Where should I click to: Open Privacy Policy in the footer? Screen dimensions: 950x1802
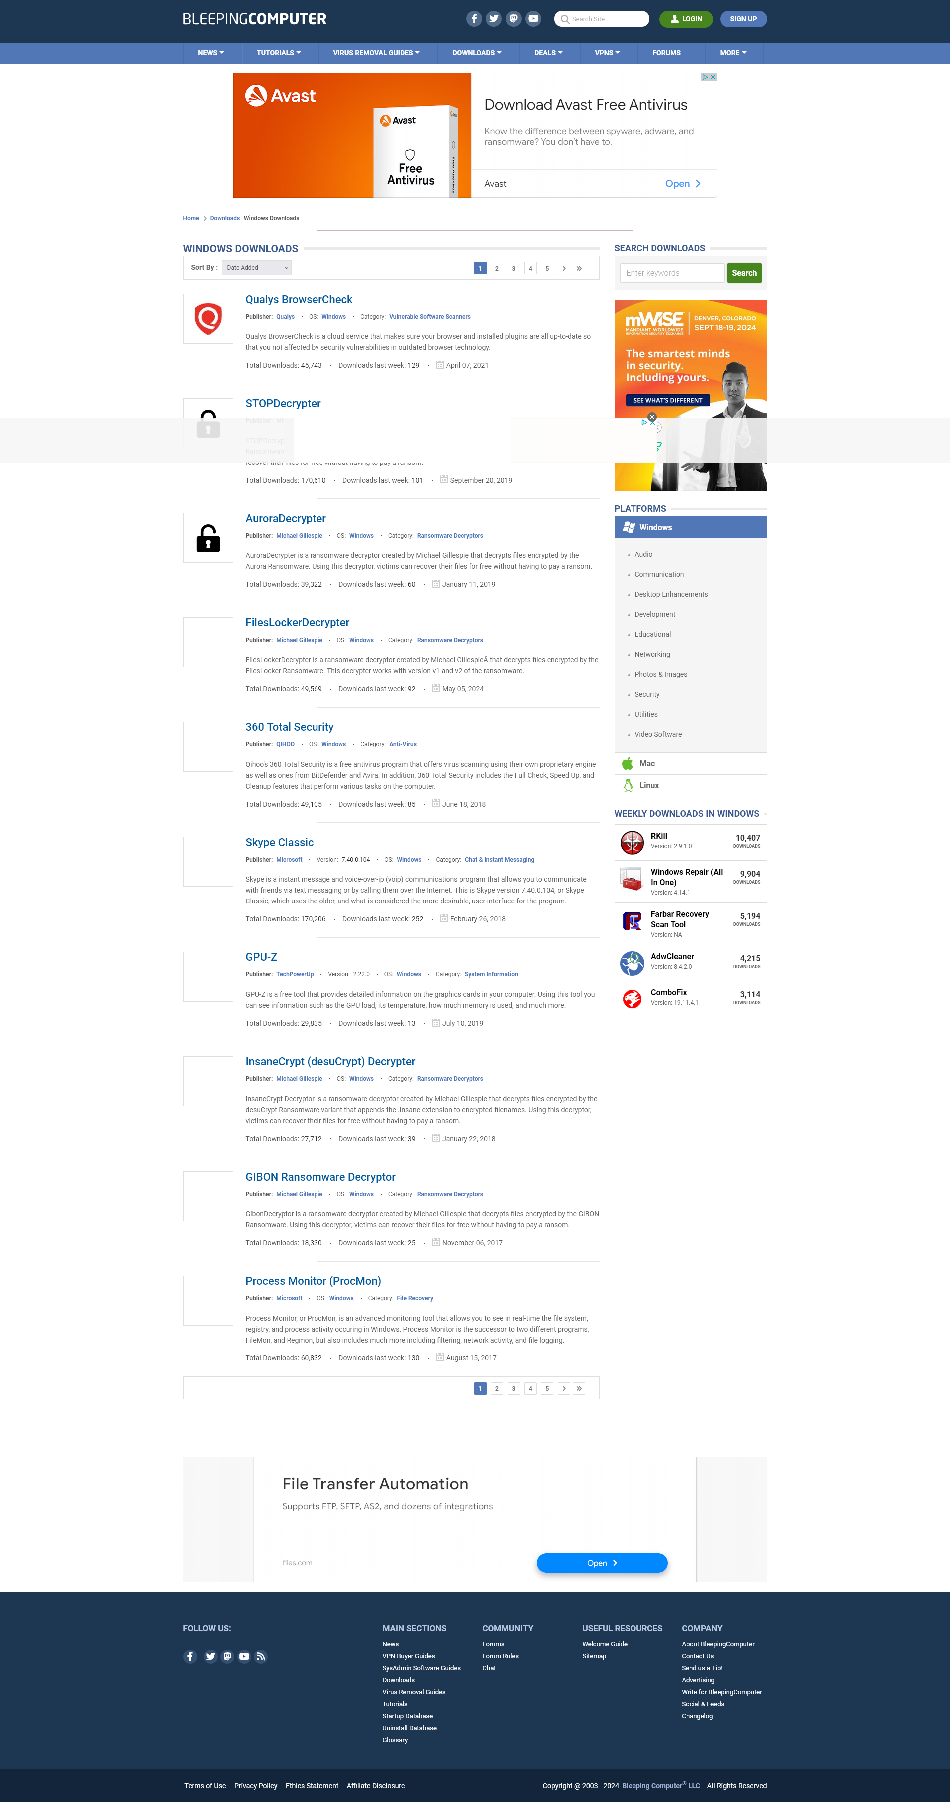point(255,1785)
